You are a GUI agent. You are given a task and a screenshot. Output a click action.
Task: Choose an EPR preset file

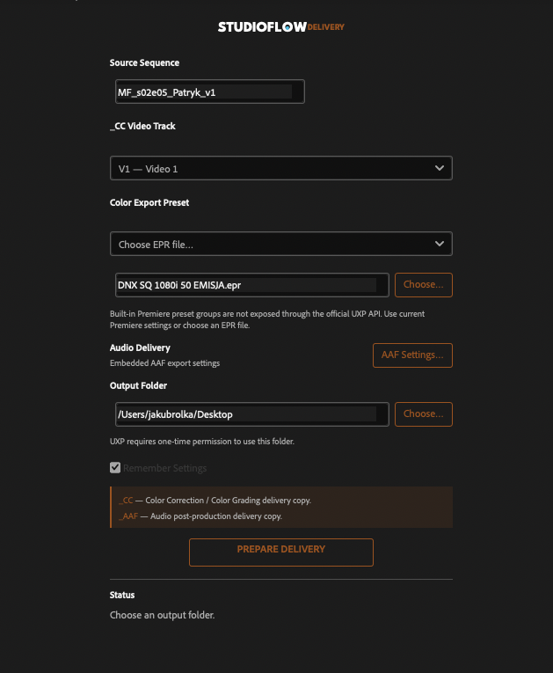click(424, 285)
